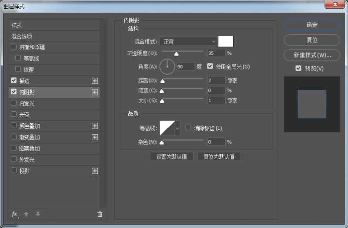The image size is (348, 228).
Task: Click the move effect down arrow
Action: click(x=38, y=214)
